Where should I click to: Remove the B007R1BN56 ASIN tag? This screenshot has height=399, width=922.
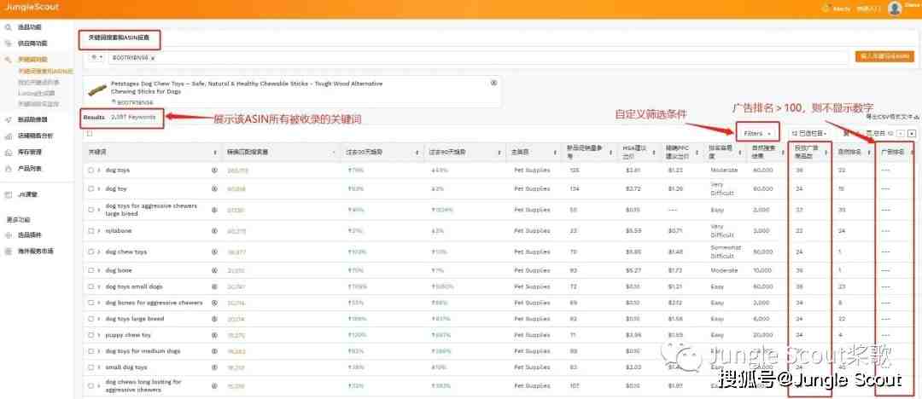coord(153,57)
